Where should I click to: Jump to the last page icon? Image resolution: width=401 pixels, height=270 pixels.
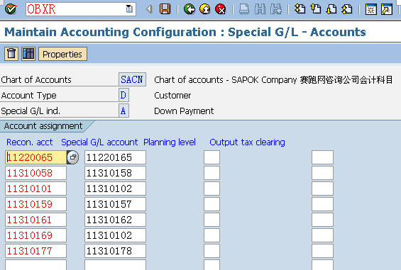coord(347,9)
